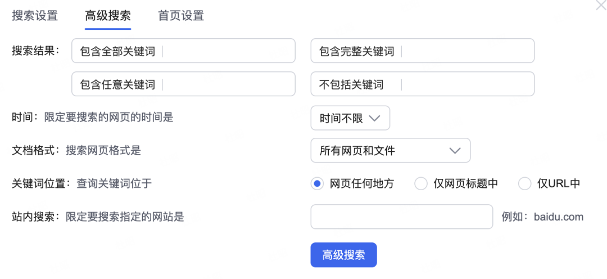Expand the 所有网页和文件 format dropdown
The image size is (607, 279).
[391, 150]
